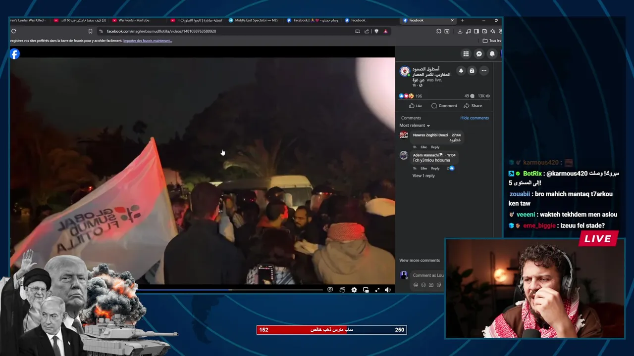This screenshot has height=356, width=634.
Task: Like Adem Hannachi's comment
Action: 423,168
